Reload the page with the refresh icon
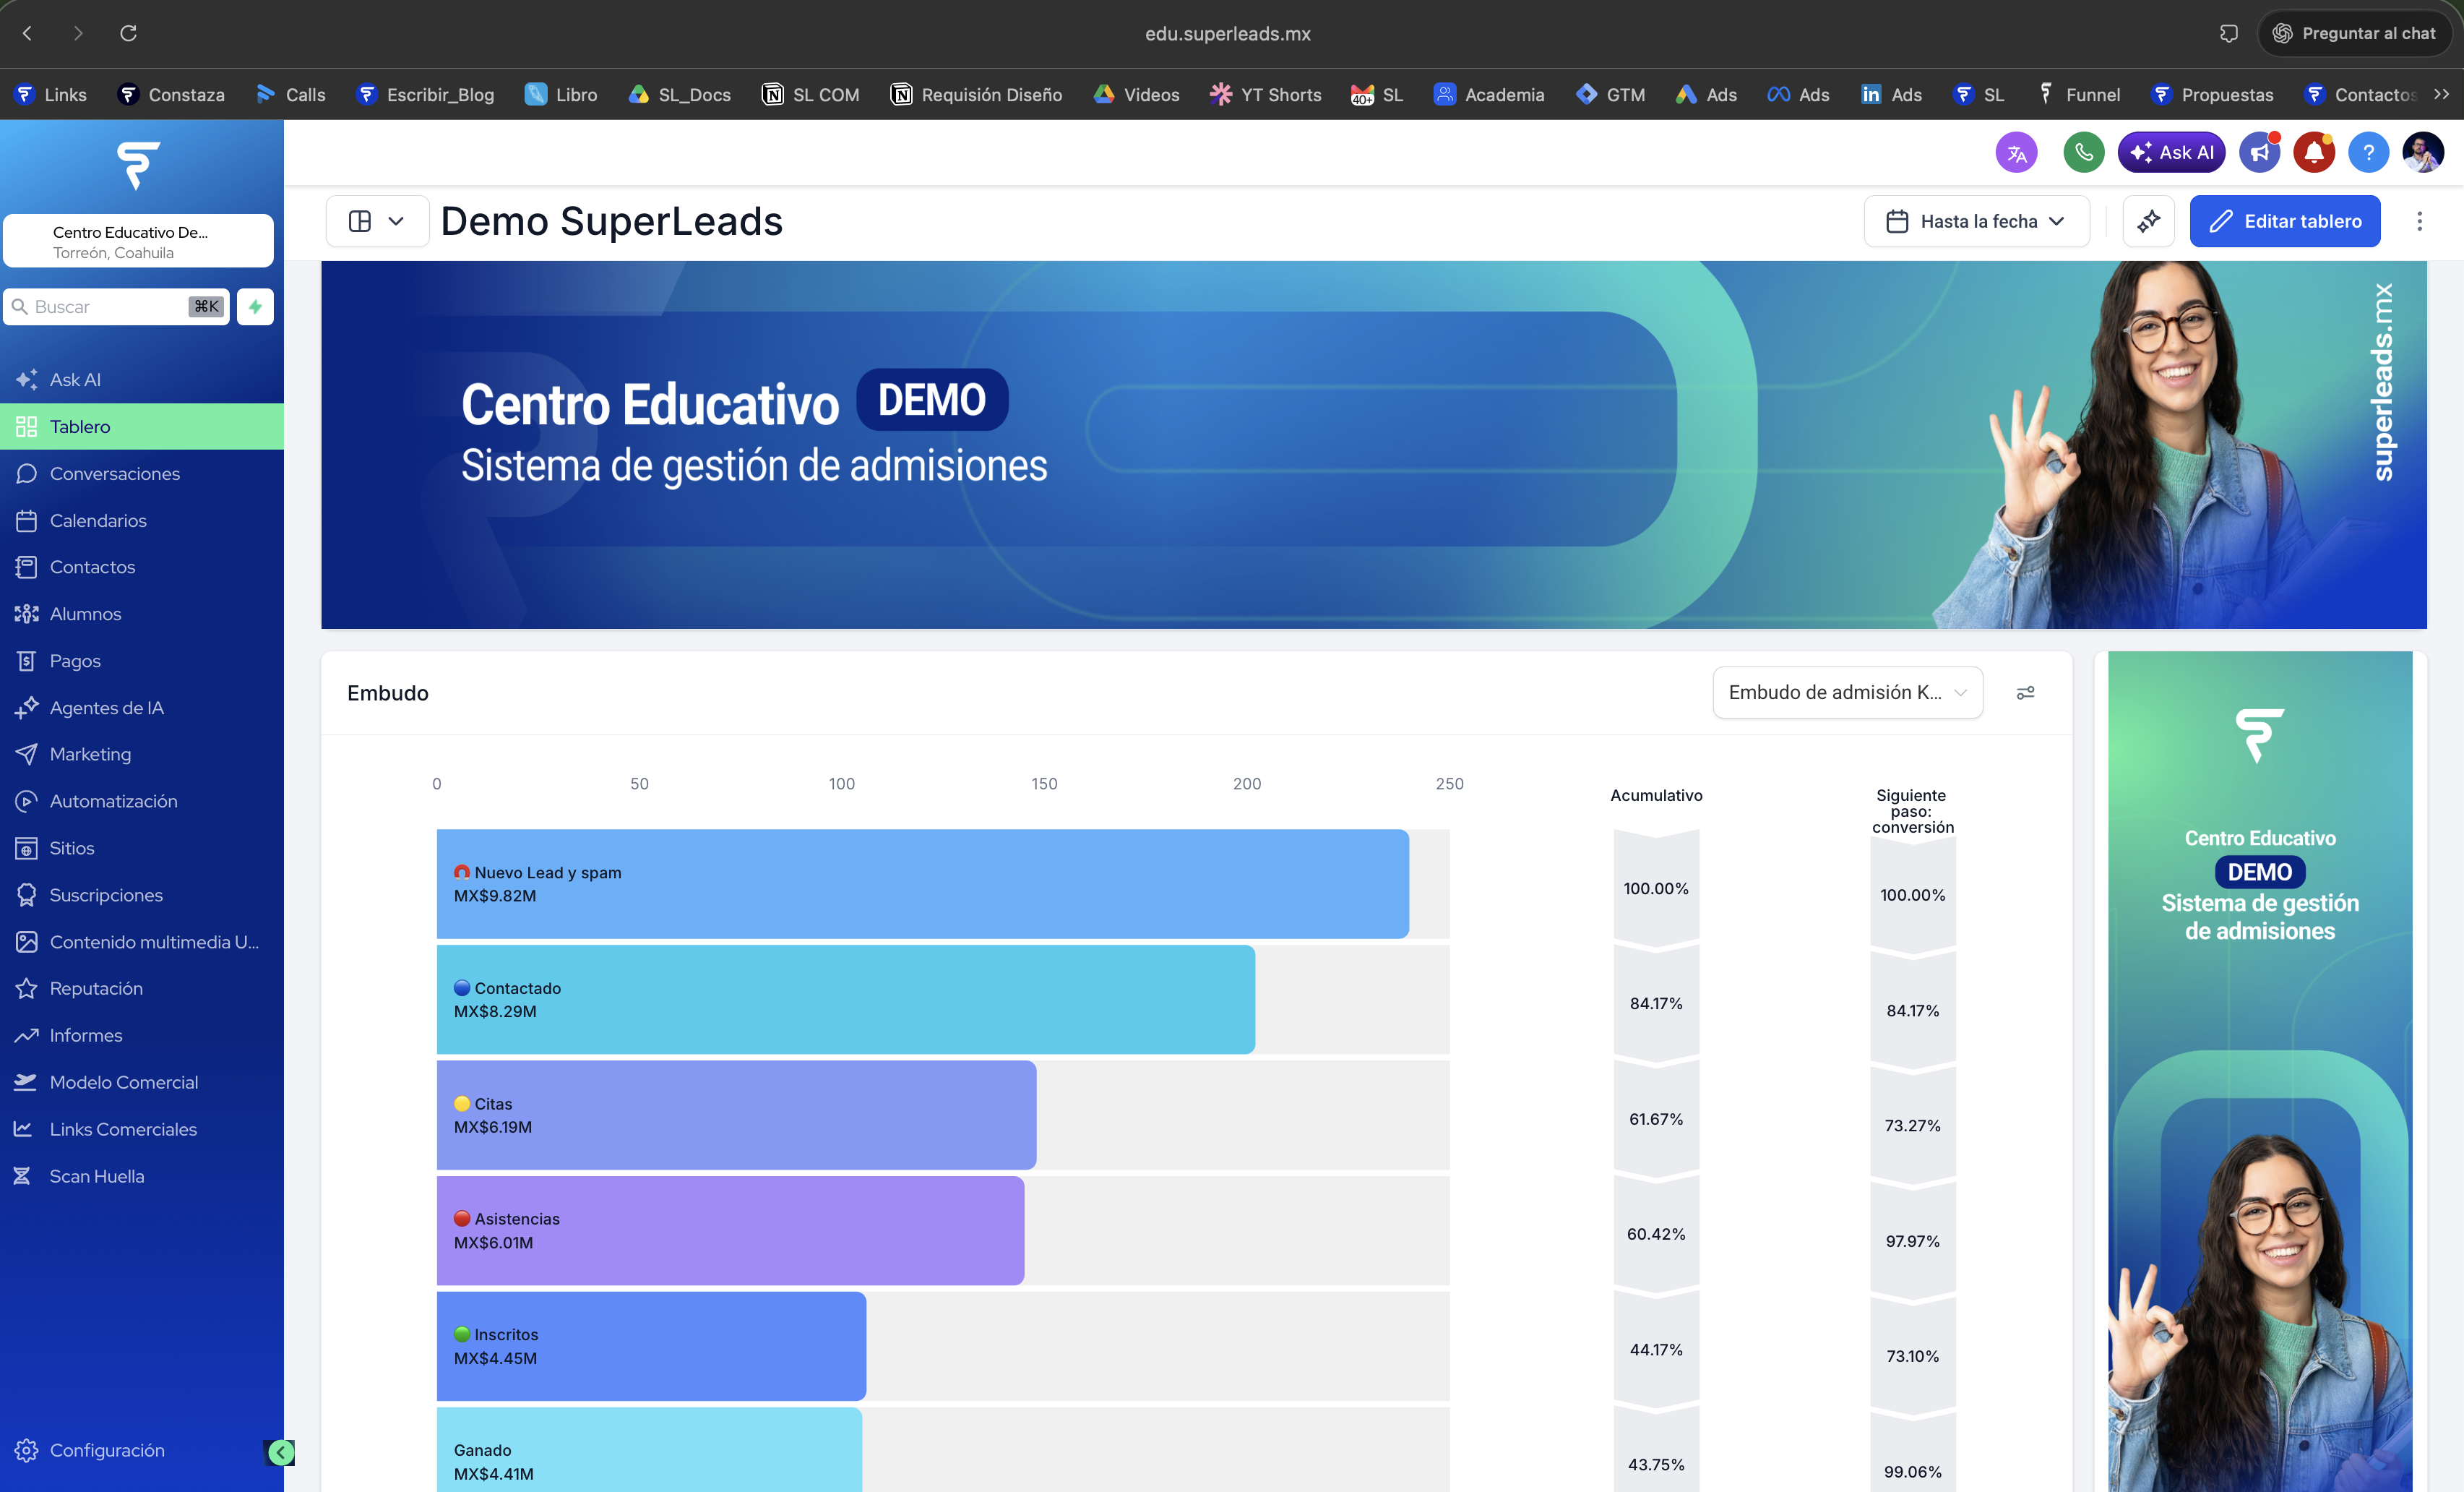2464x1492 pixels. pos(128,33)
